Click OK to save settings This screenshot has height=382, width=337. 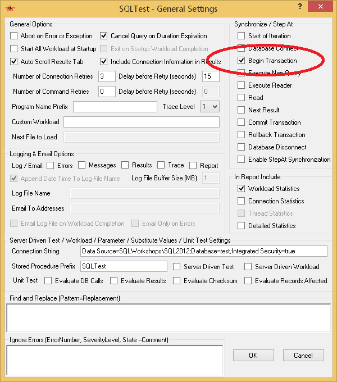pyautogui.click(x=253, y=356)
